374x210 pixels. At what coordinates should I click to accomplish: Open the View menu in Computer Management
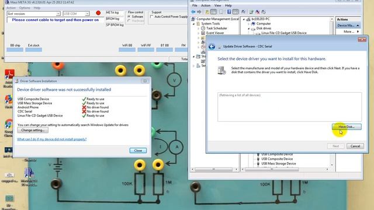point(217,5)
